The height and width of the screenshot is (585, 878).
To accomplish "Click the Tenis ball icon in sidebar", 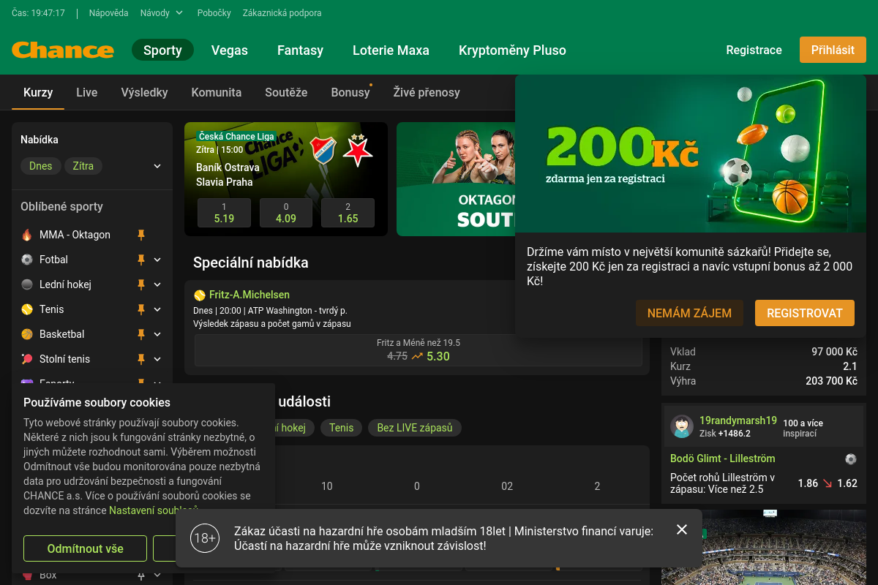I will point(27,309).
